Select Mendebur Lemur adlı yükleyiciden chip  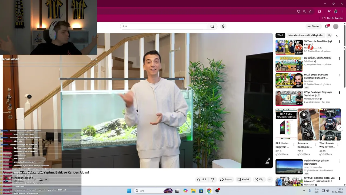306,35
